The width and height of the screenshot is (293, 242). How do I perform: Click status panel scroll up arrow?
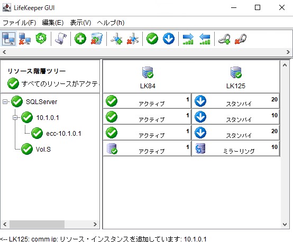tap(285, 65)
